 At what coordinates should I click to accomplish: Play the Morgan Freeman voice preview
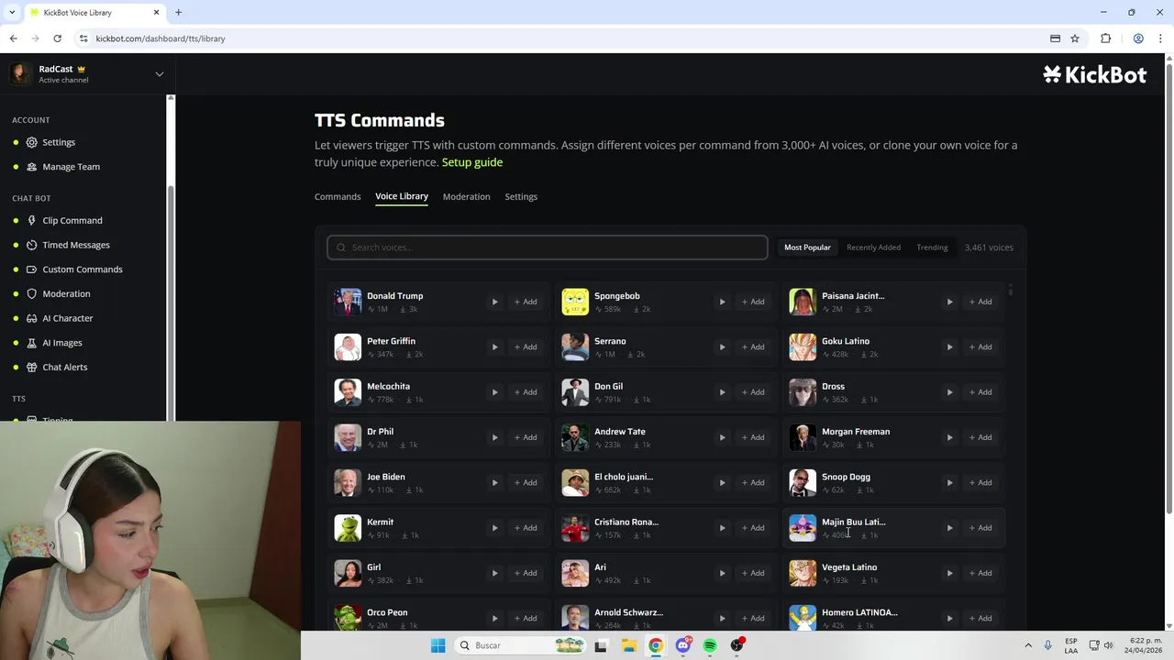[x=949, y=437]
